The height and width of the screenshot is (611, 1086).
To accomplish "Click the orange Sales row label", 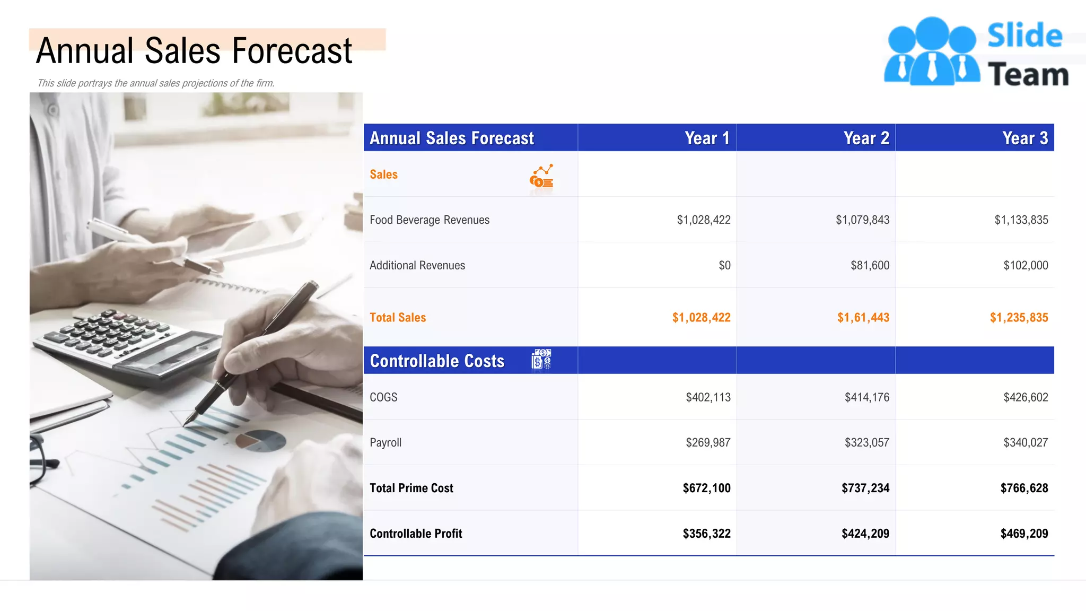I will 383,174.
